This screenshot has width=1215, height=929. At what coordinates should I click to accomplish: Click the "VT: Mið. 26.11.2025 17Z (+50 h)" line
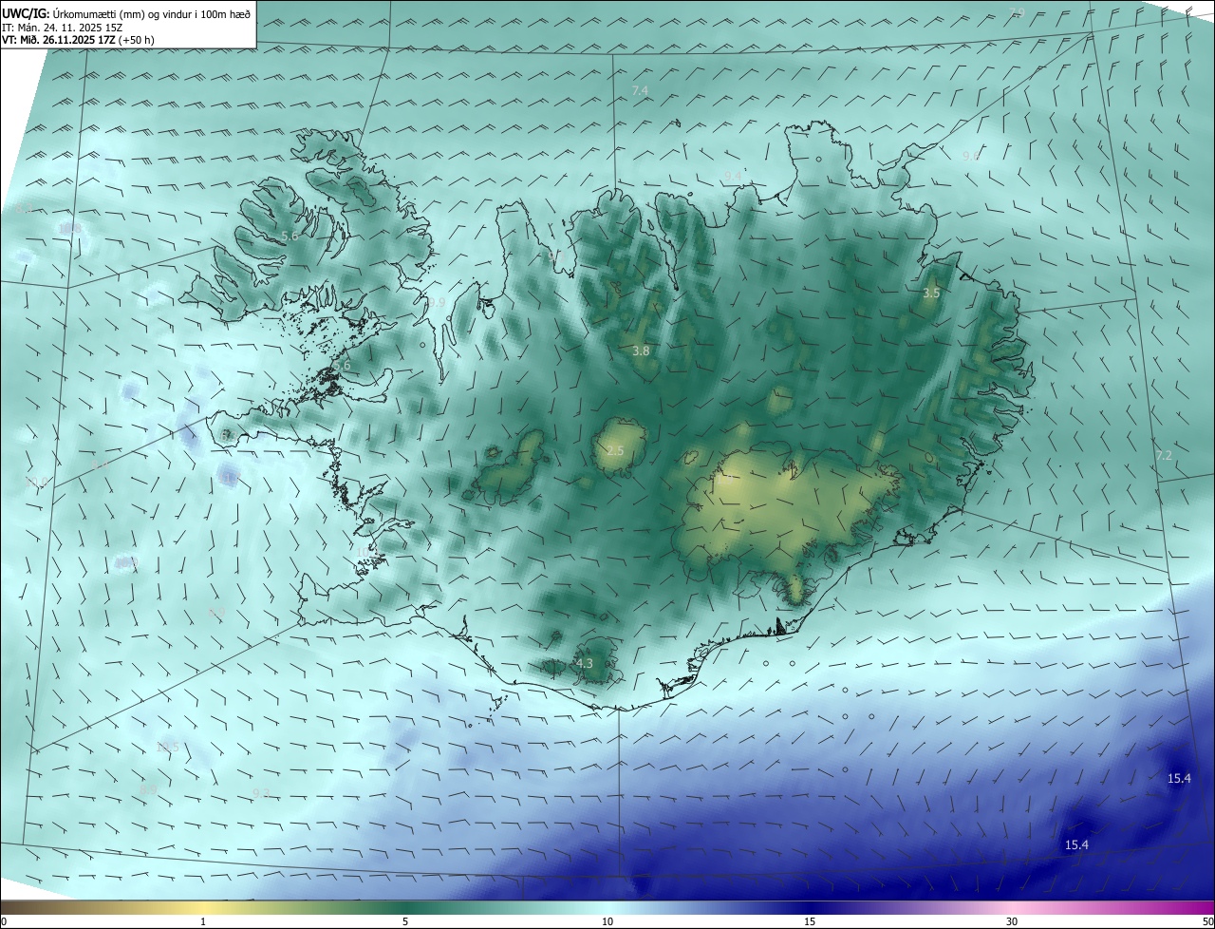[78, 41]
